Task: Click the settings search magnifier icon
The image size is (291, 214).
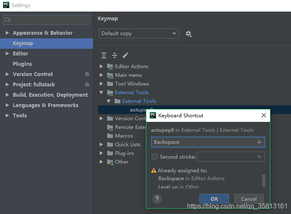Action: (x=8, y=20)
